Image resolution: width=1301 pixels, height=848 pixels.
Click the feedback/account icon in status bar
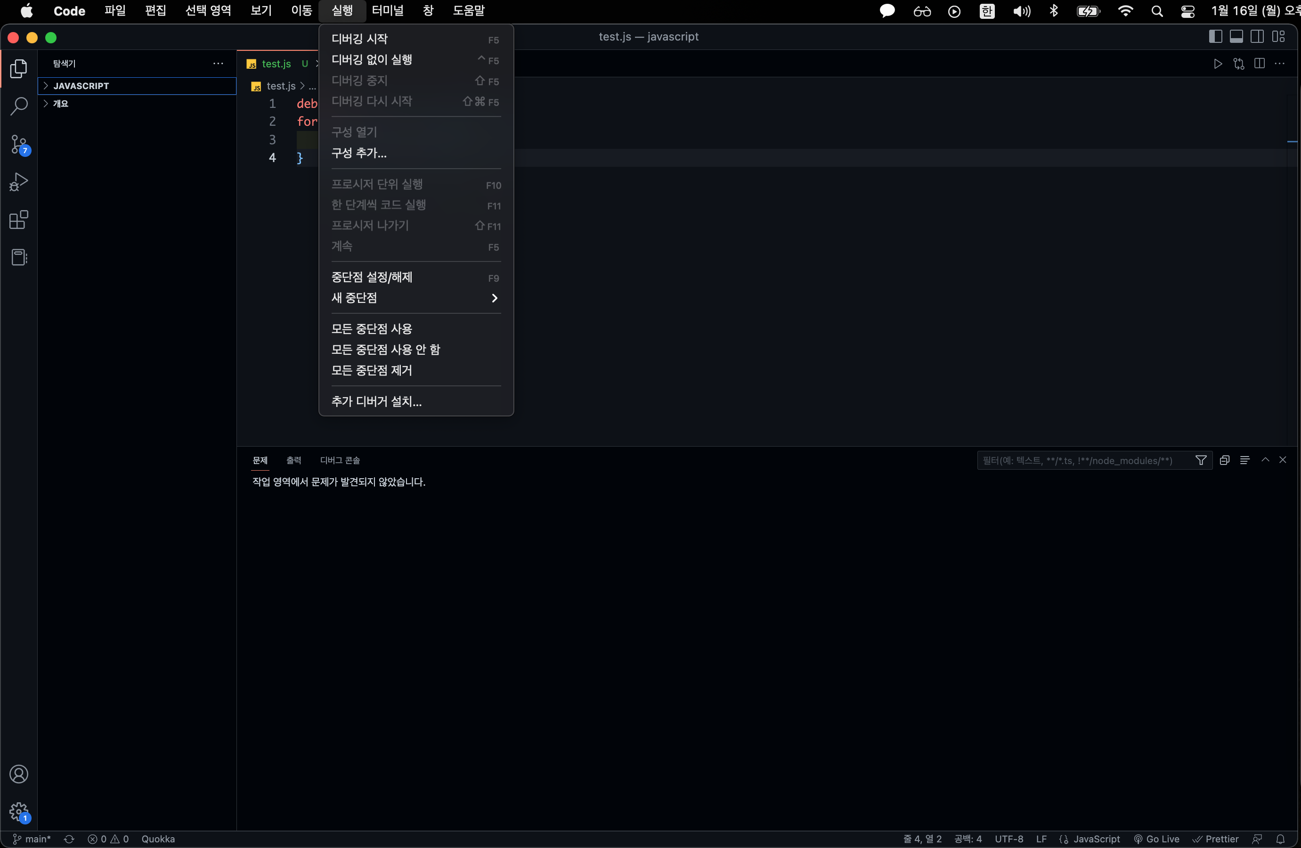pyautogui.click(x=1257, y=839)
